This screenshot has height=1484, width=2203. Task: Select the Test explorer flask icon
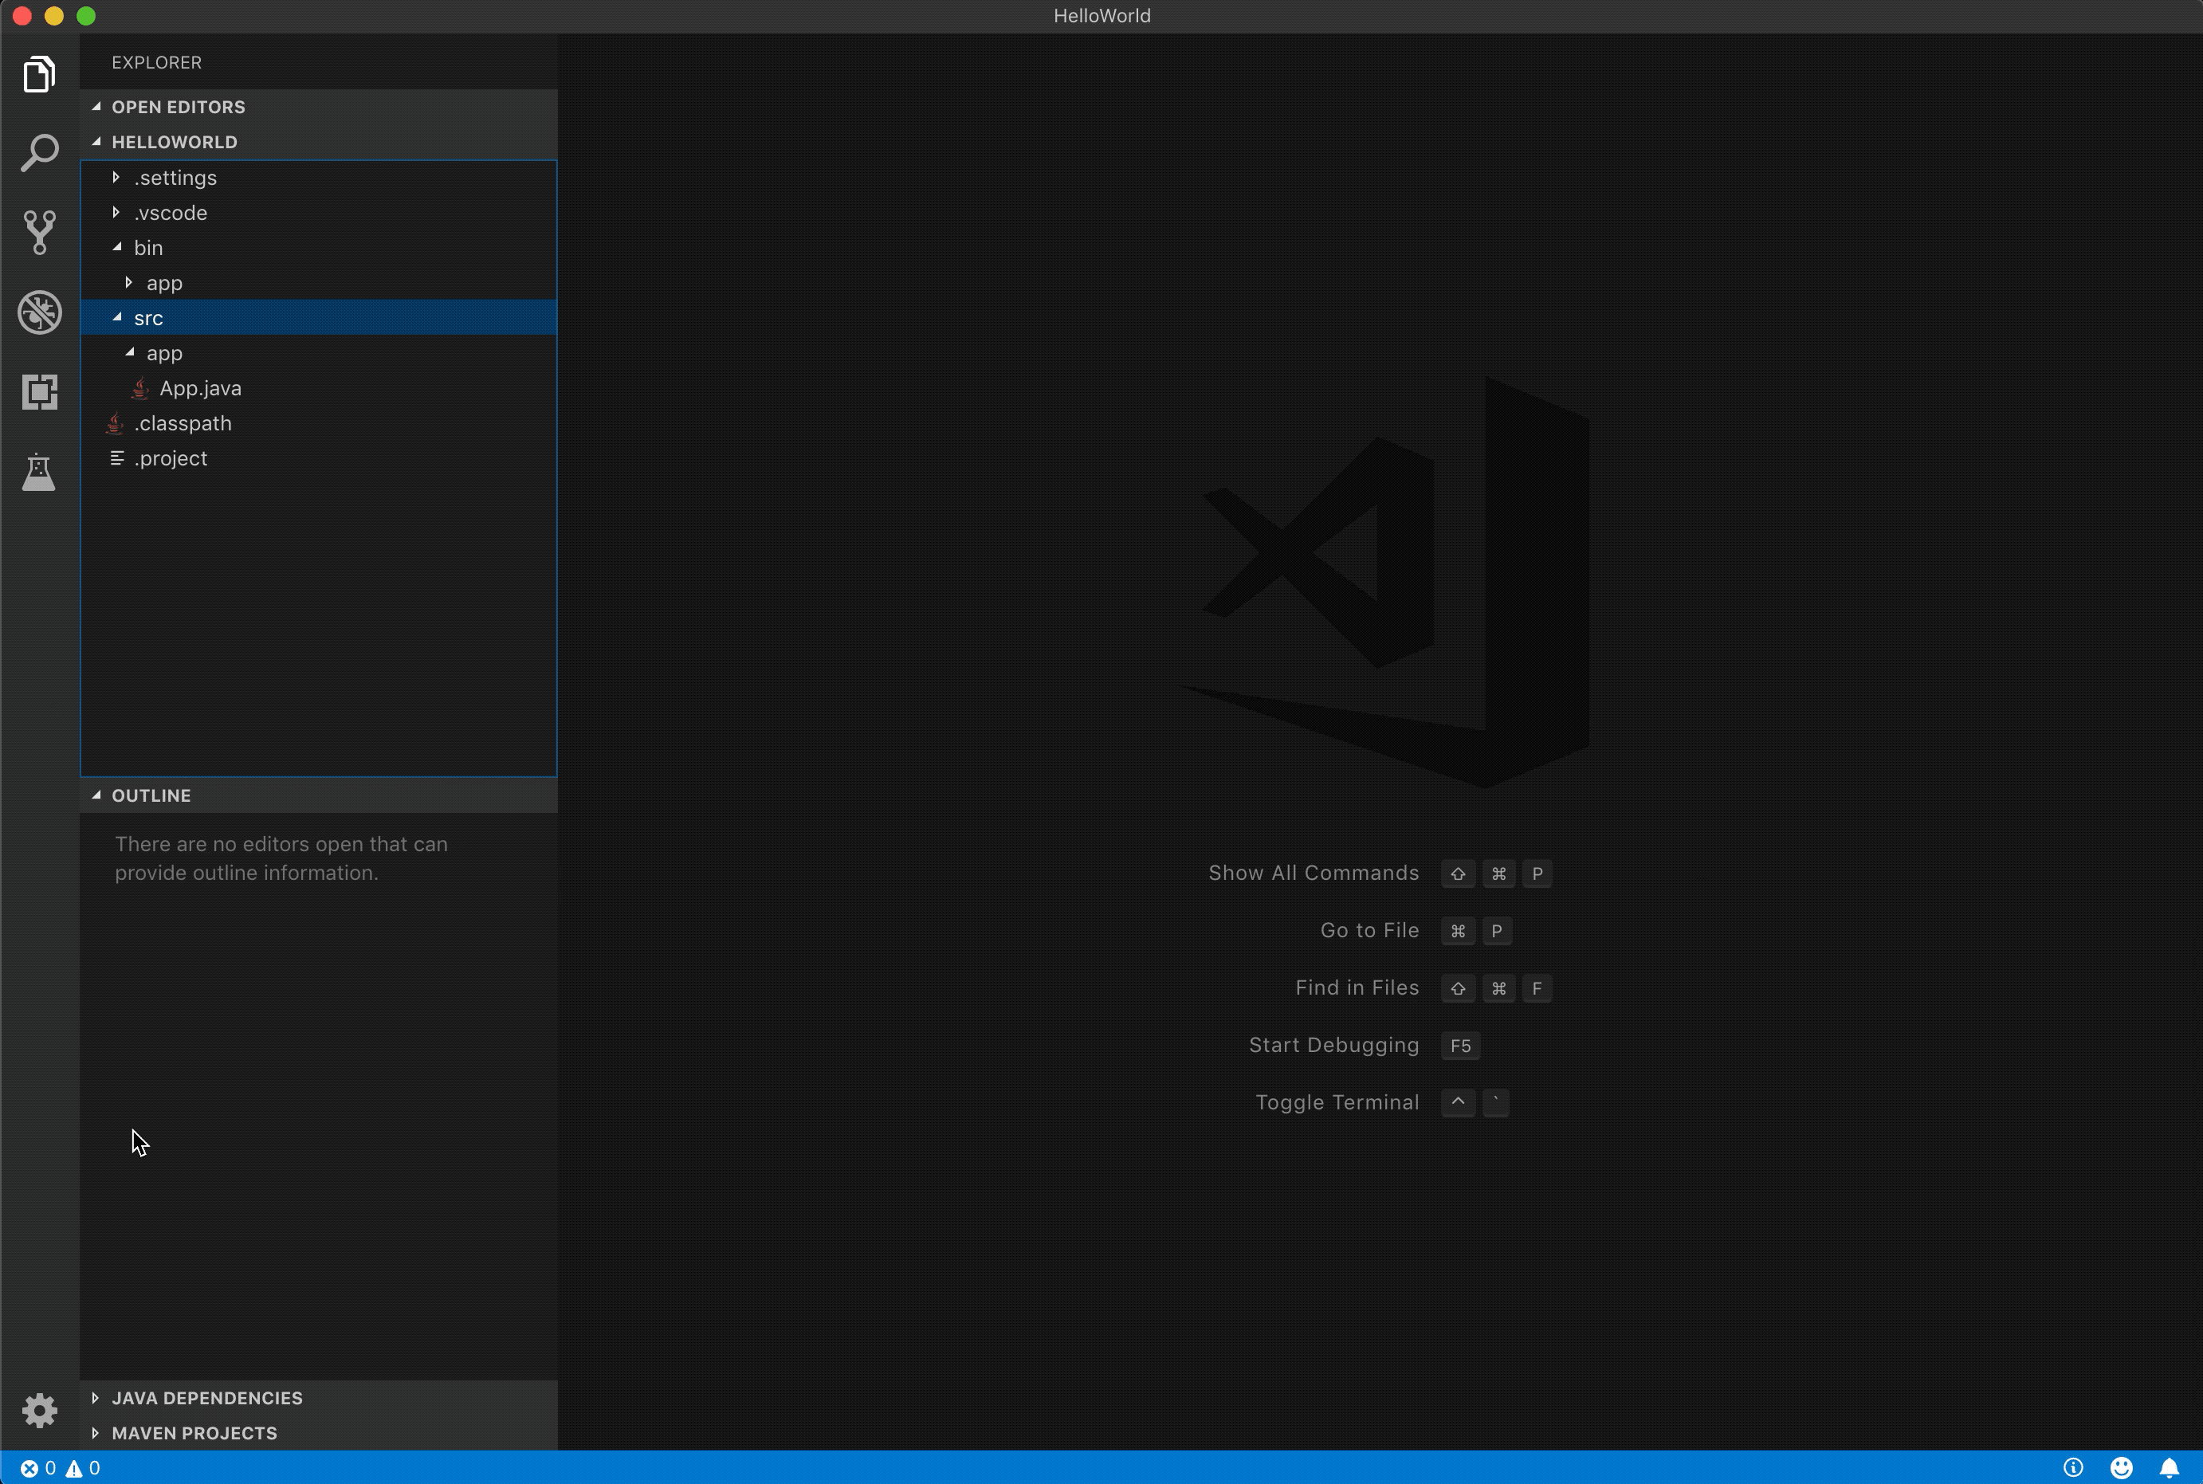tap(39, 471)
